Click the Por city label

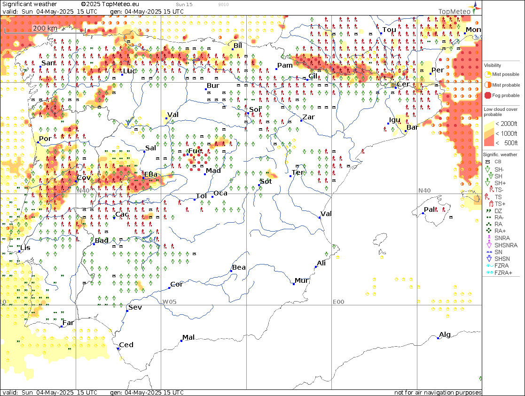coord(45,138)
